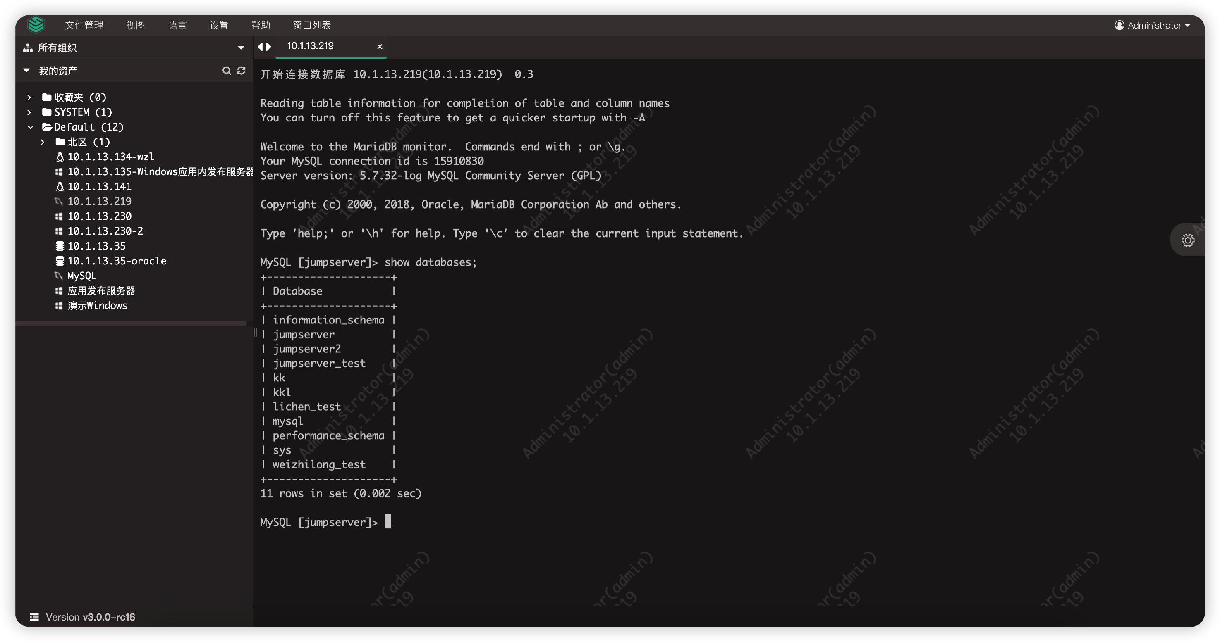Viewport: 1220px width, 642px height.
Task: Open the 帮助 menu
Action: (261, 25)
